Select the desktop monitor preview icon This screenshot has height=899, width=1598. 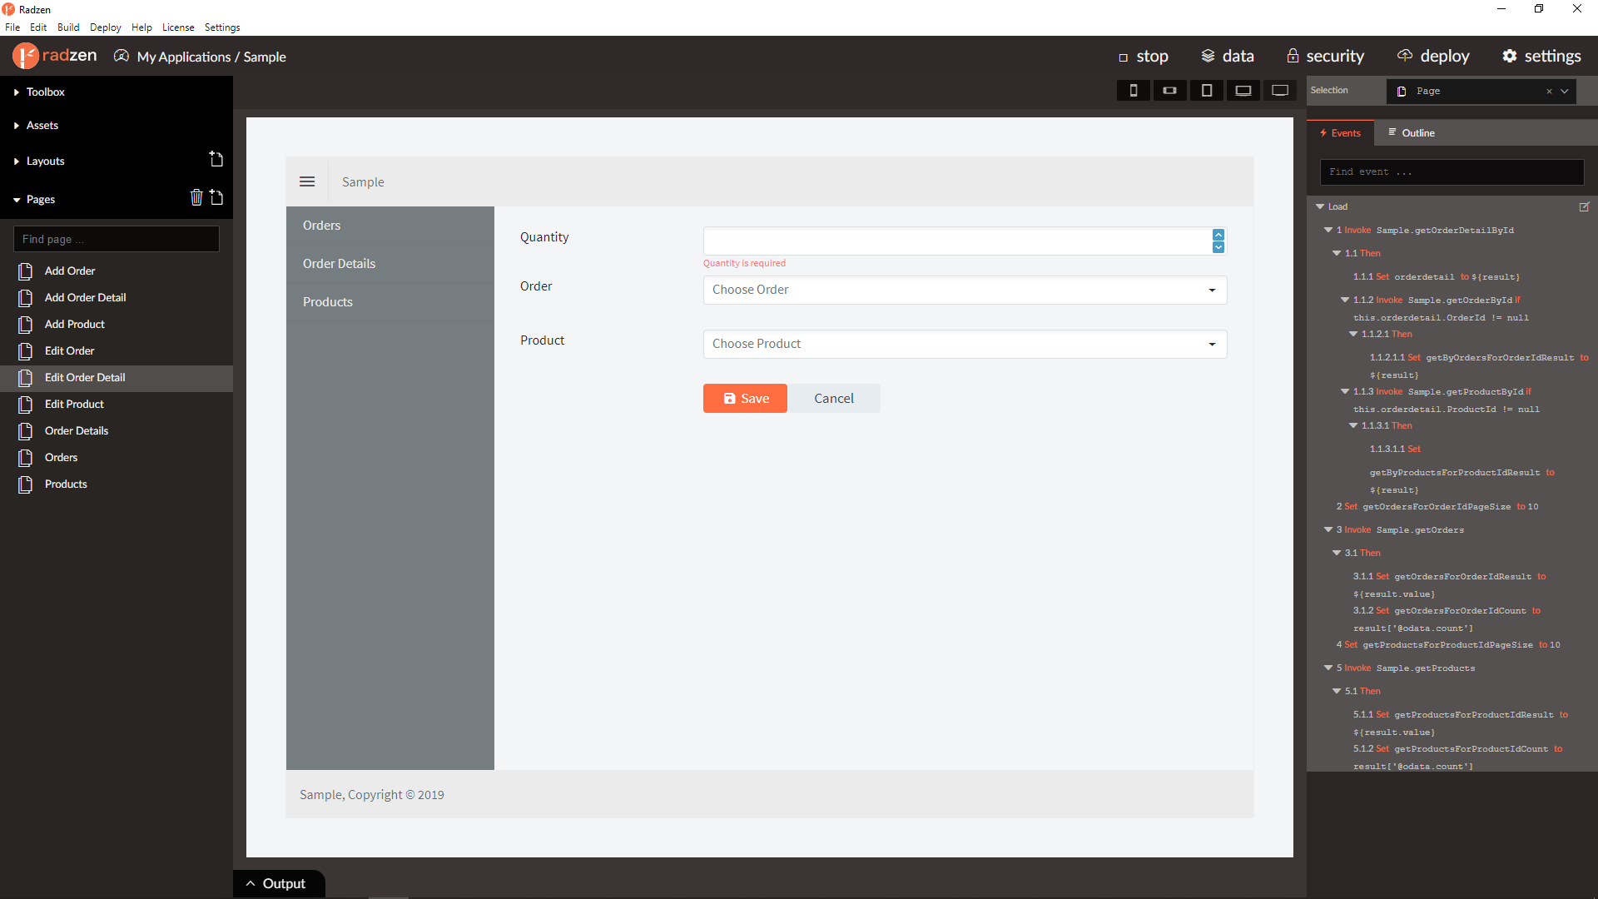pos(1279,91)
